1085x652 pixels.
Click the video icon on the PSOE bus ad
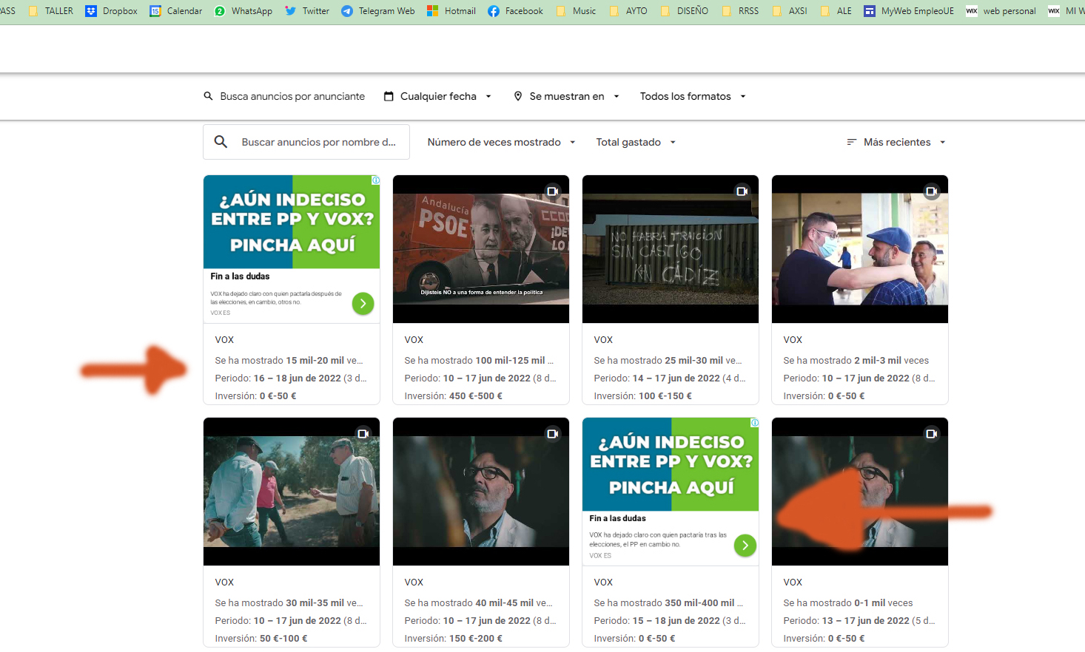click(552, 191)
